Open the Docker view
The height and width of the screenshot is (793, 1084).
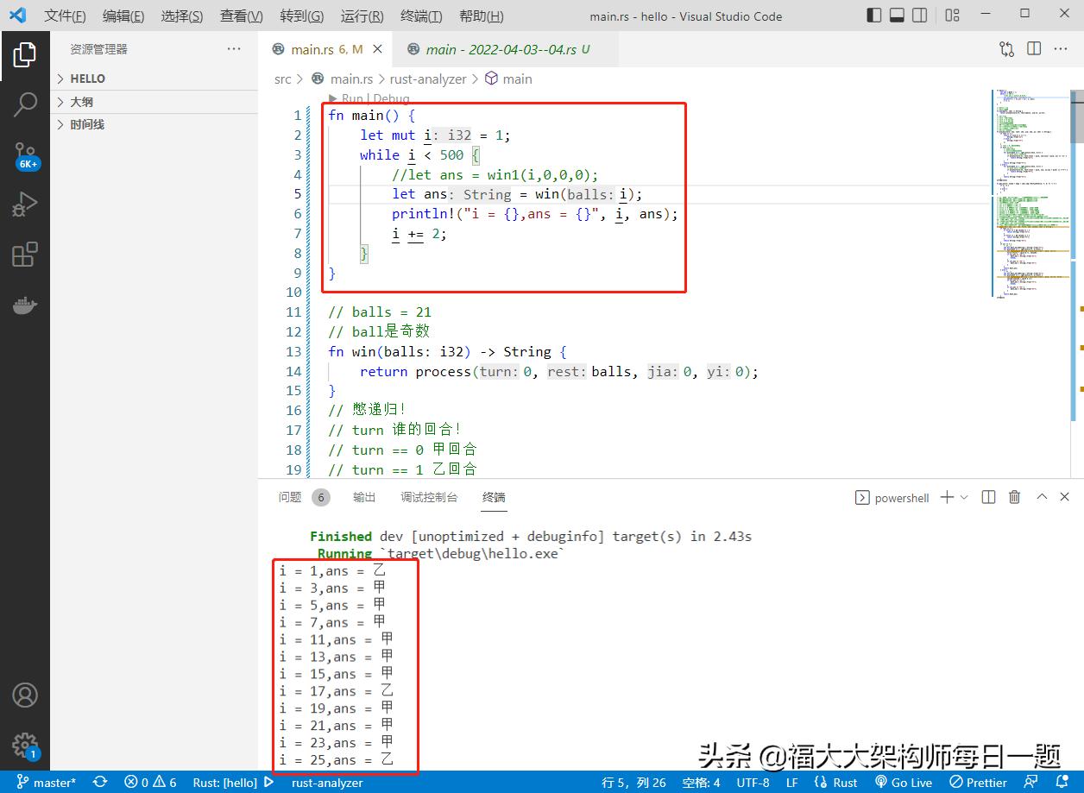24,305
